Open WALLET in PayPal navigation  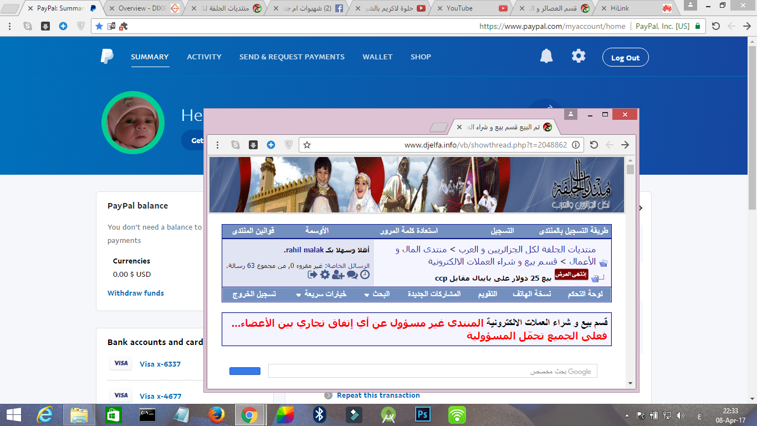click(x=377, y=57)
